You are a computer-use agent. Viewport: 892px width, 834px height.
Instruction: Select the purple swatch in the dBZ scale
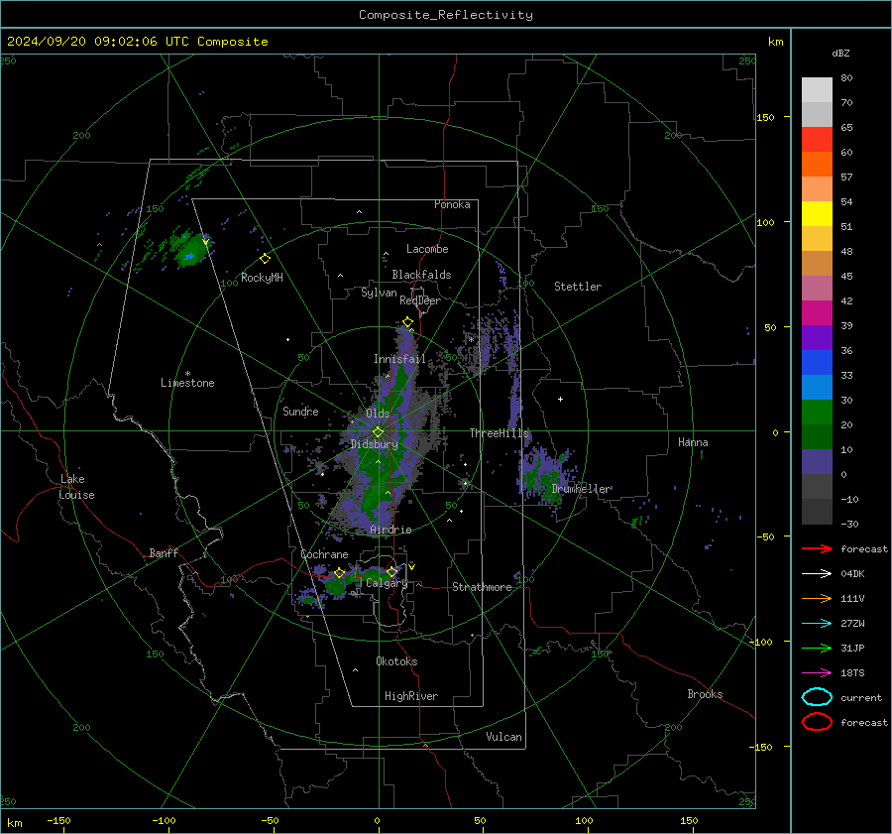817,337
